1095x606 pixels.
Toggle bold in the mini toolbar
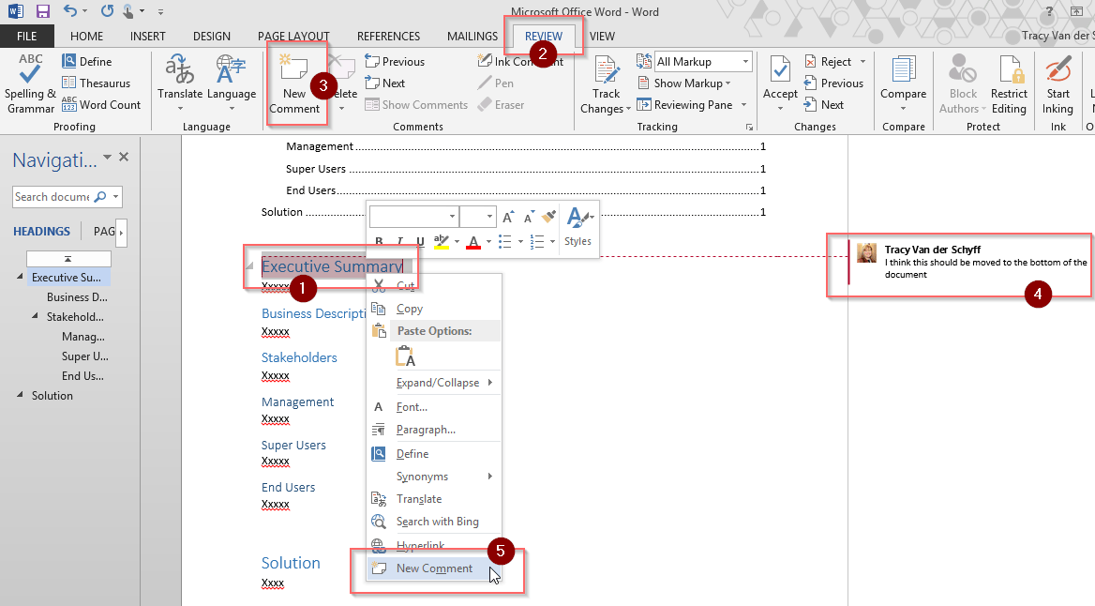(x=379, y=241)
